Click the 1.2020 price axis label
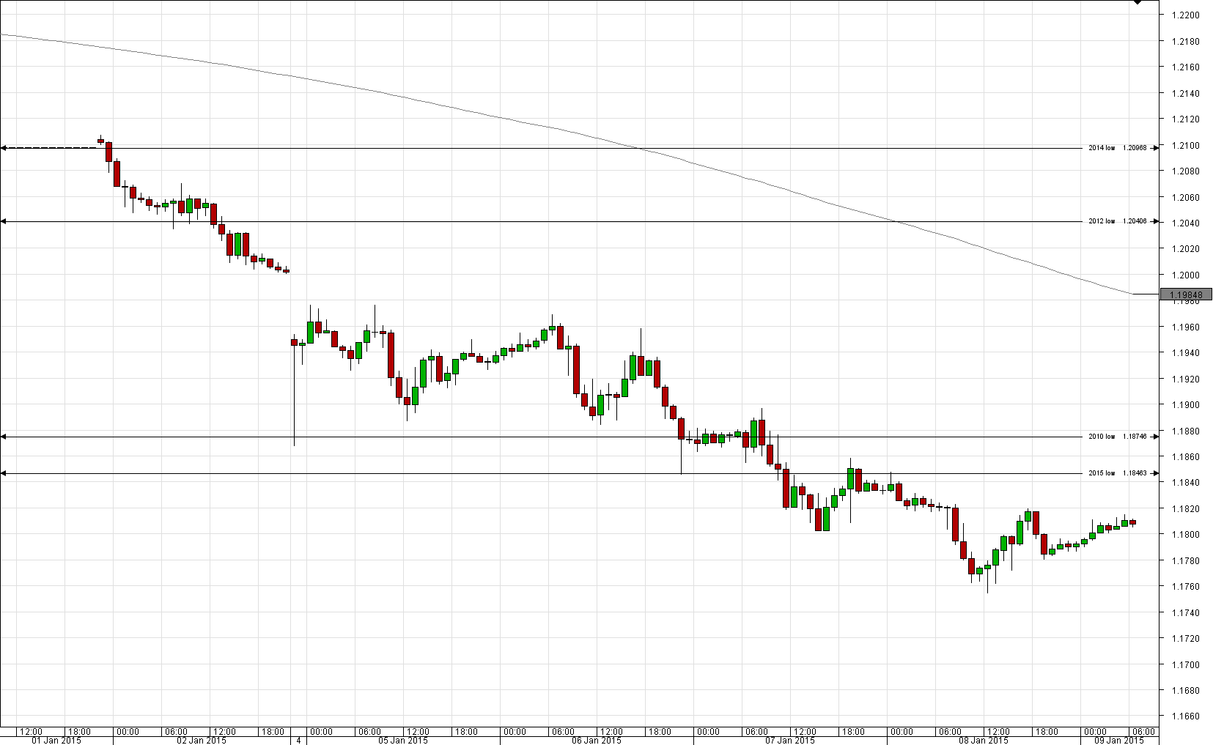The width and height of the screenshot is (1213, 745). click(x=1186, y=249)
